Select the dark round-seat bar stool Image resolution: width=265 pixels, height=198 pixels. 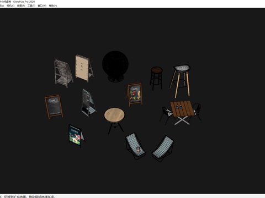click(x=156, y=78)
